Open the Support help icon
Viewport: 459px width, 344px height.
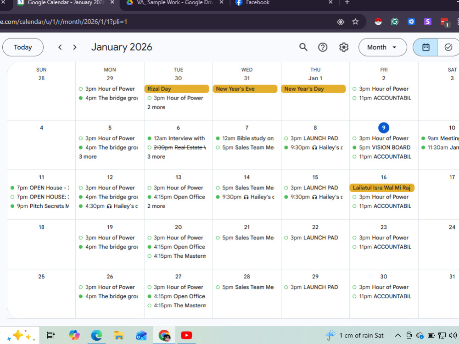tap(323, 47)
